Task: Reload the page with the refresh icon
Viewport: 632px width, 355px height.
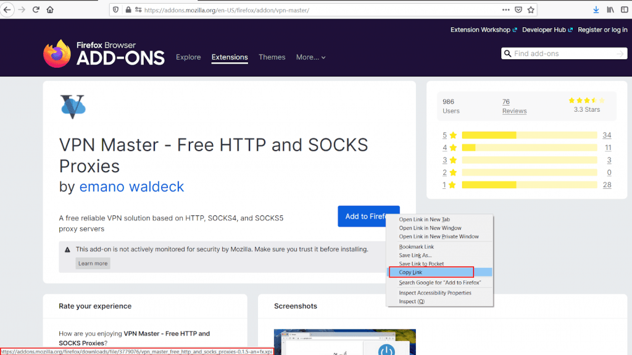Action: (x=36, y=10)
